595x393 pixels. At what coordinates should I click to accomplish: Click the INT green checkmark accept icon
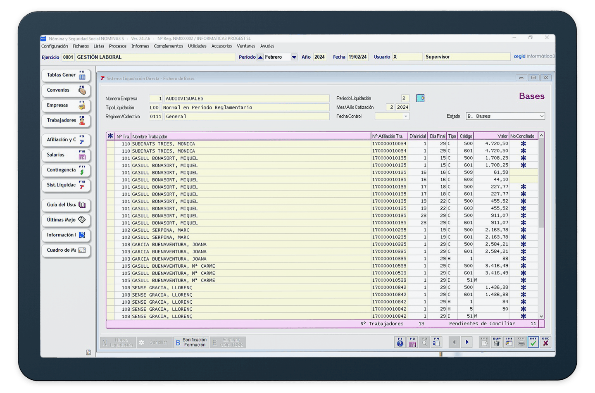[533, 342]
